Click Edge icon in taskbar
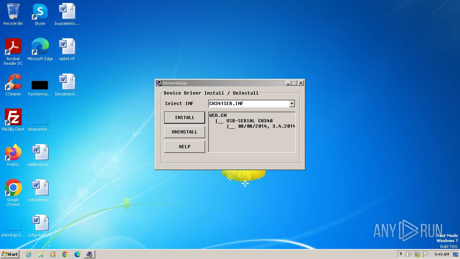The image size is (460, 259). [77, 254]
